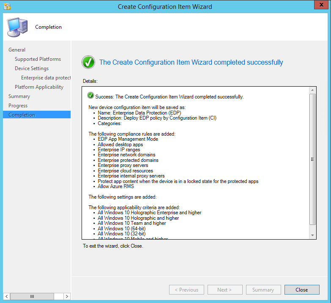Click the large green success checkmark icon
This screenshot has height=303, width=331.
[x=88, y=63]
